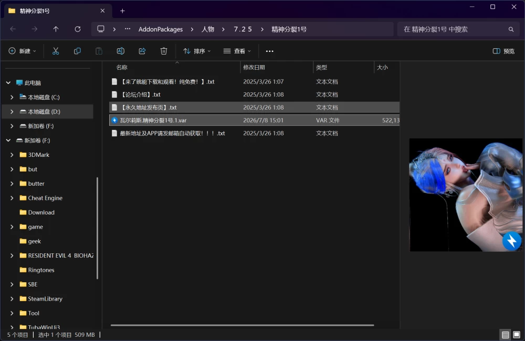Click the horizontal scrollbar under file list
This screenshot has height=341, width=525.
tap(242, 325)
